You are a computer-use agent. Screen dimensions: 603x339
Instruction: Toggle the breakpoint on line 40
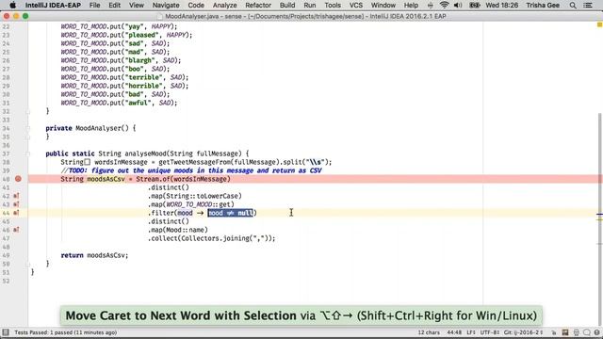[x=18, y=179]
